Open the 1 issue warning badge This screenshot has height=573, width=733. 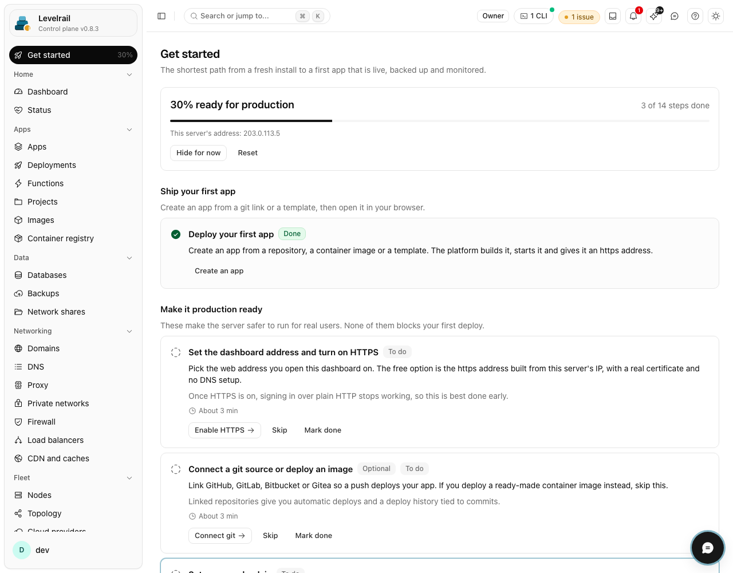point(579,17)
